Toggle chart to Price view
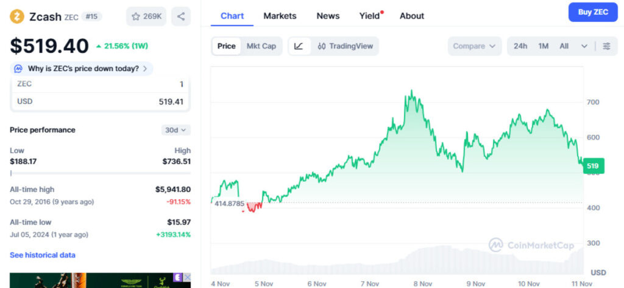The image size is (624, 288). tap(226, 46)
